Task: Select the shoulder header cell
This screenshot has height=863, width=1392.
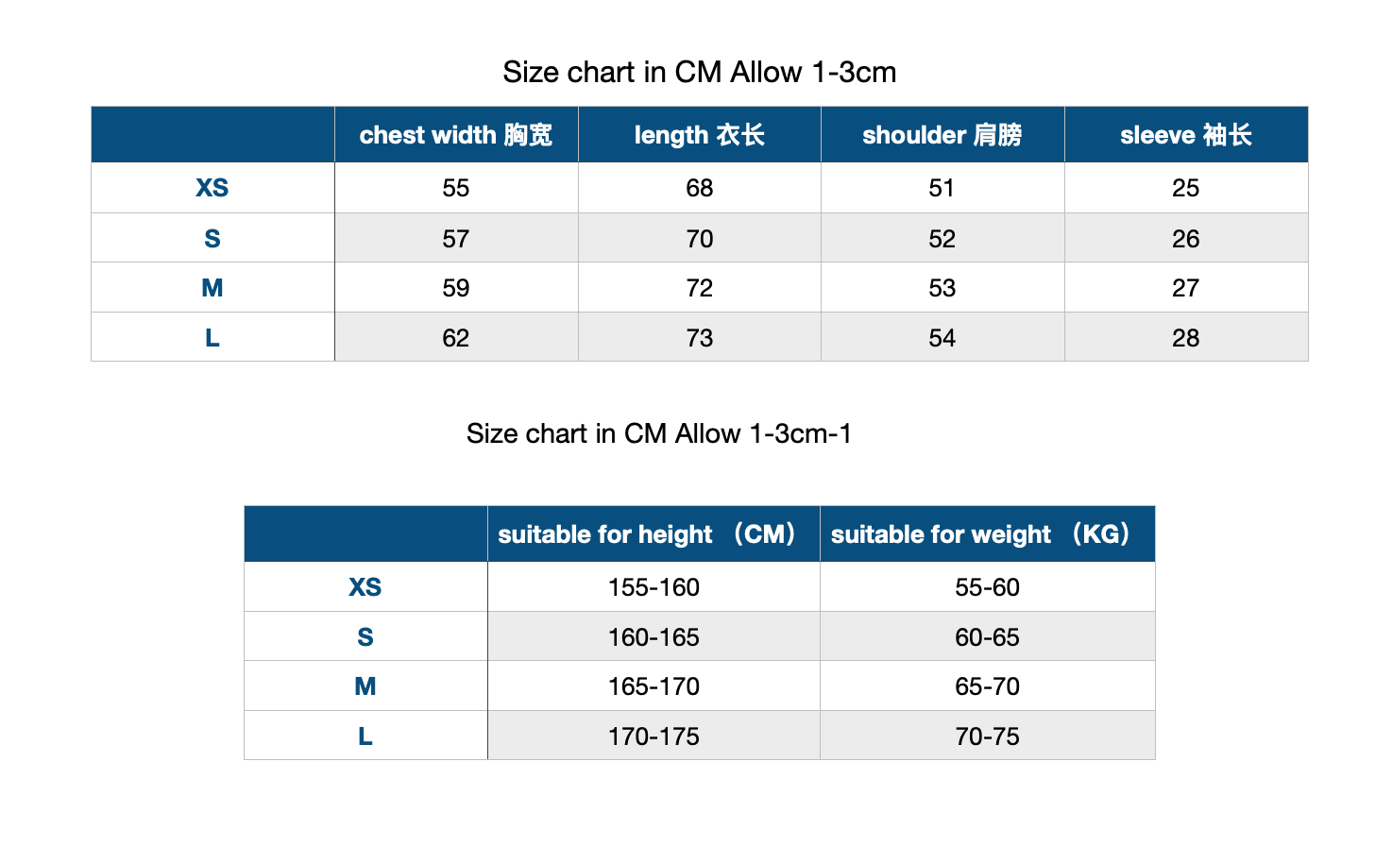Action: click(x=942, y=135)
